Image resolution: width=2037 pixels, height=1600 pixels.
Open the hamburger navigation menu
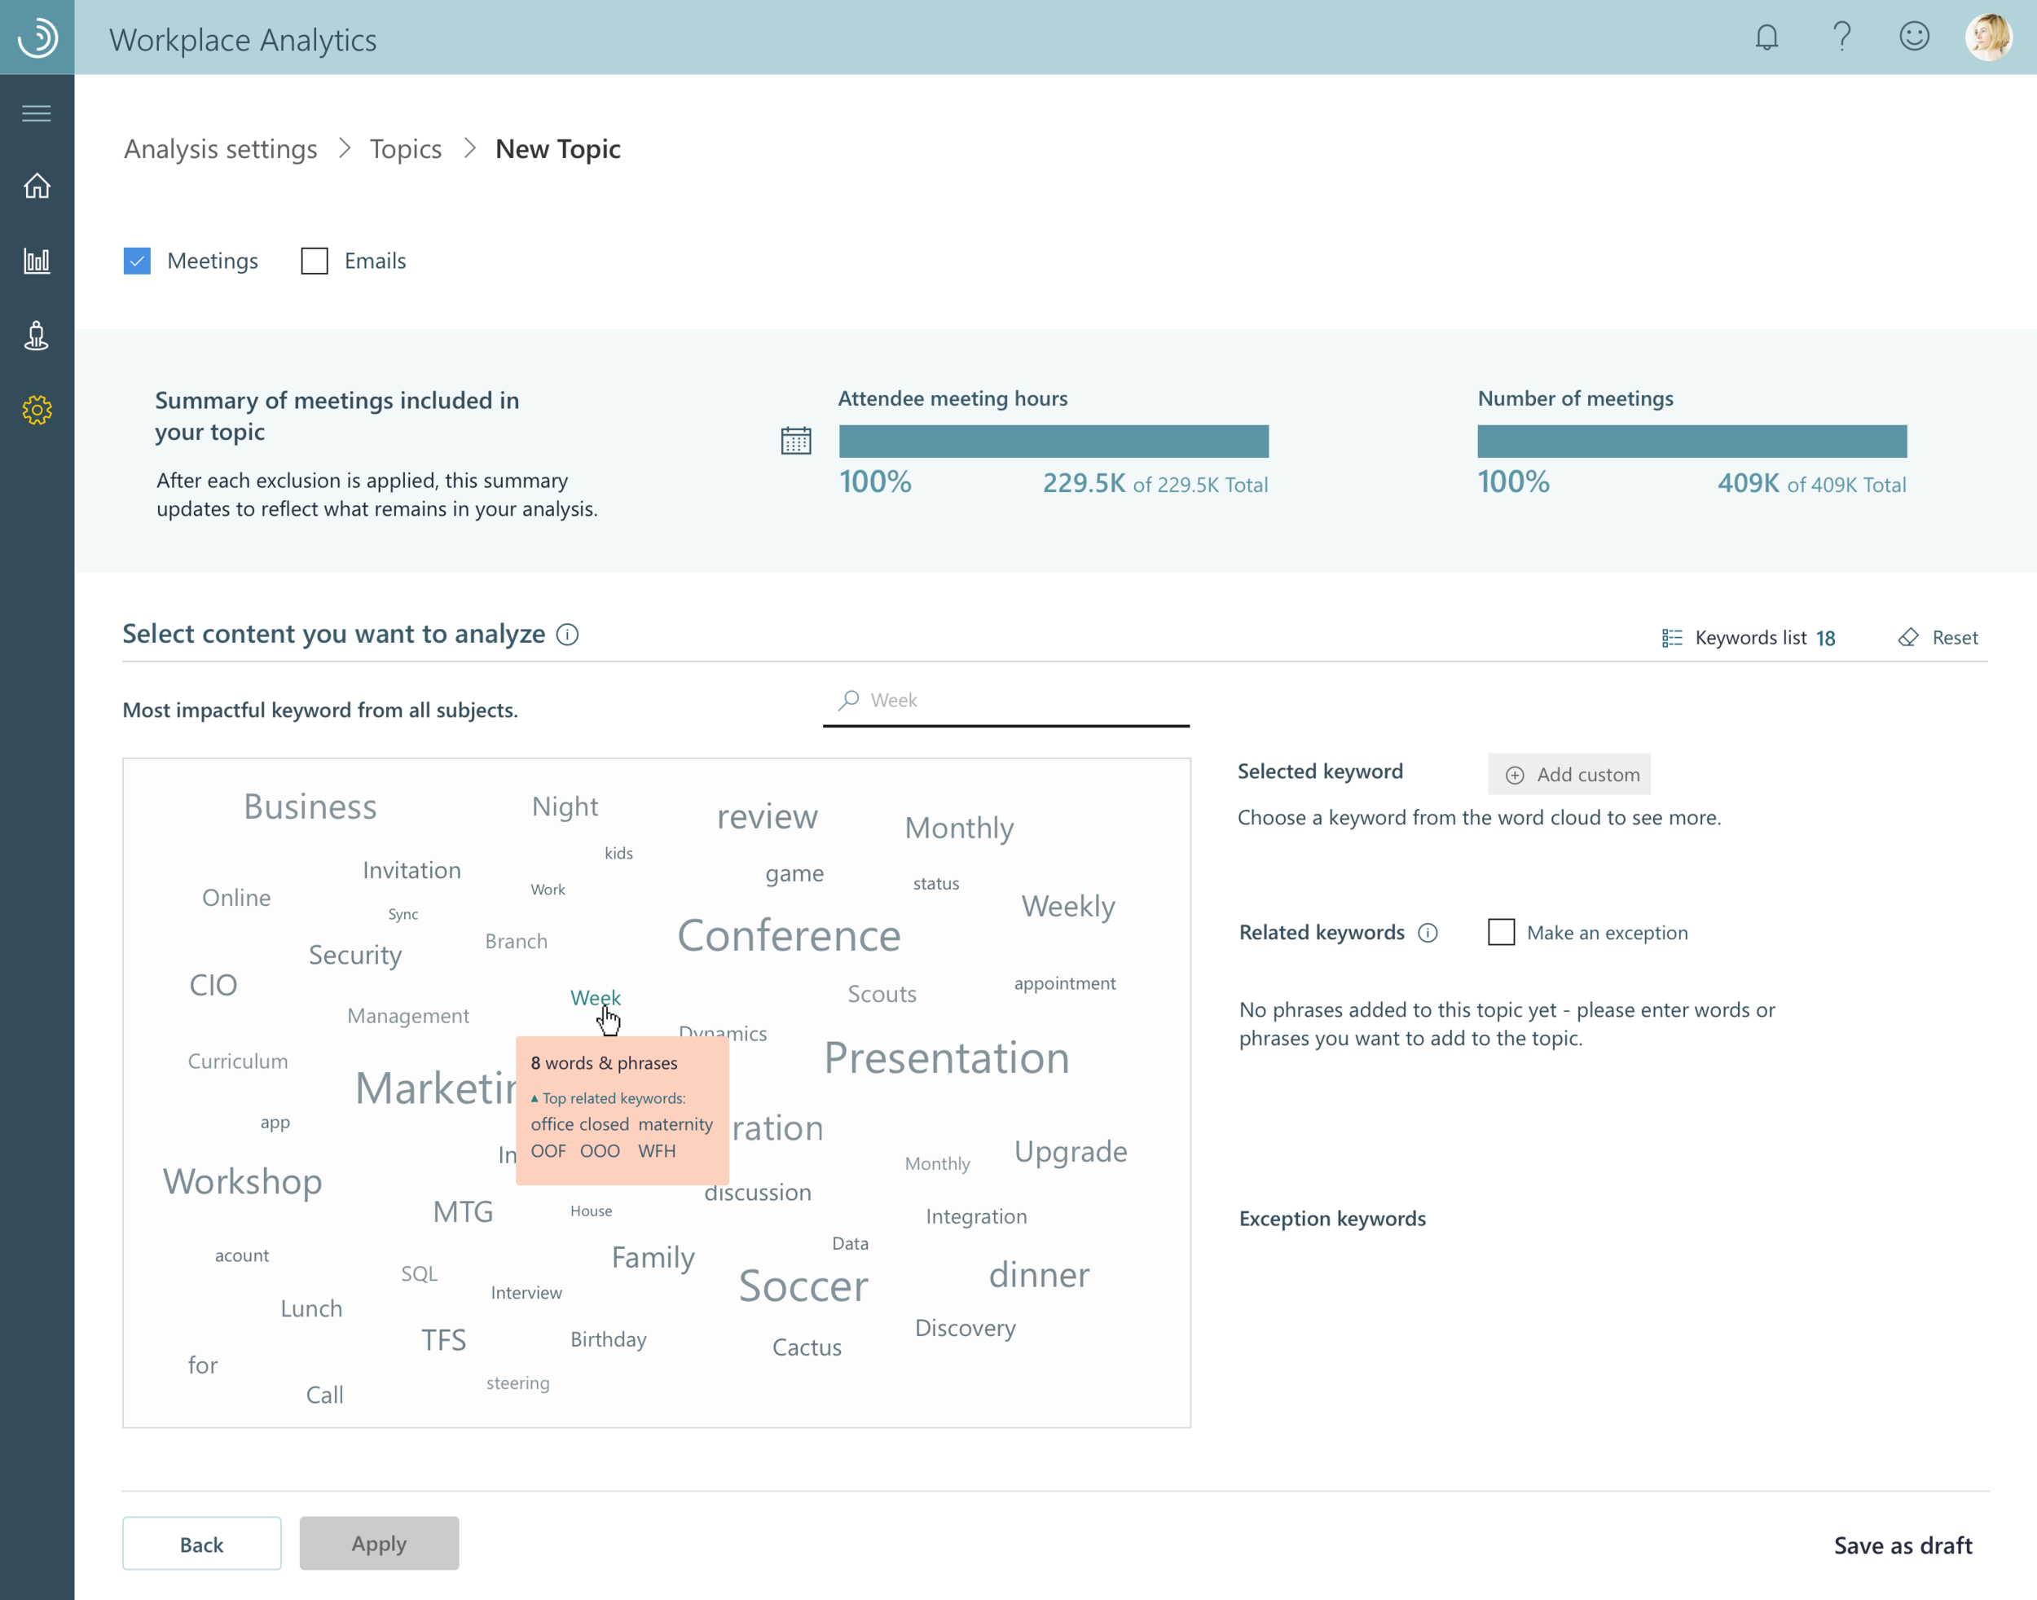click(x=37, y=113)
